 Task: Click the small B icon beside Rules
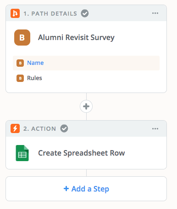click(x=20, y=78)
